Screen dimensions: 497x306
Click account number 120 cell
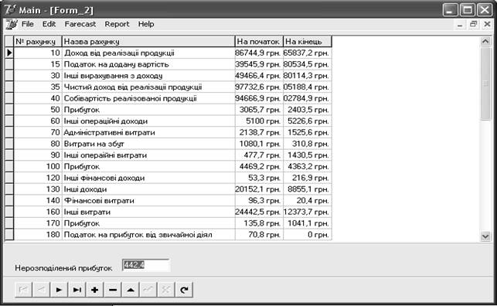click(x=38, y=178)
